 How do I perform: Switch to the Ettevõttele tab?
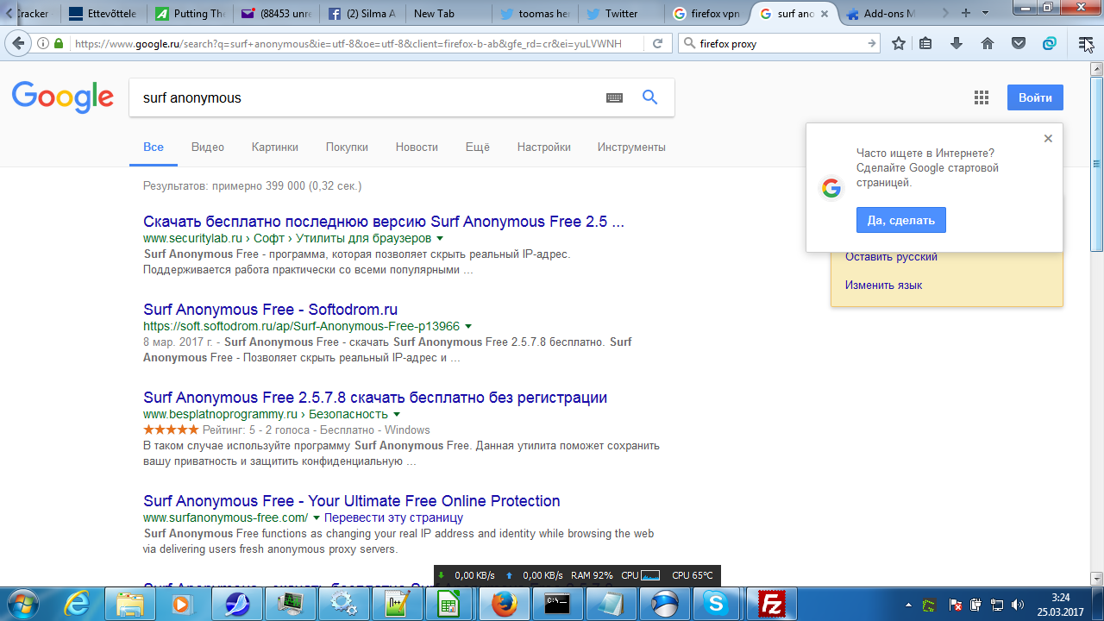tap(103, 13)
